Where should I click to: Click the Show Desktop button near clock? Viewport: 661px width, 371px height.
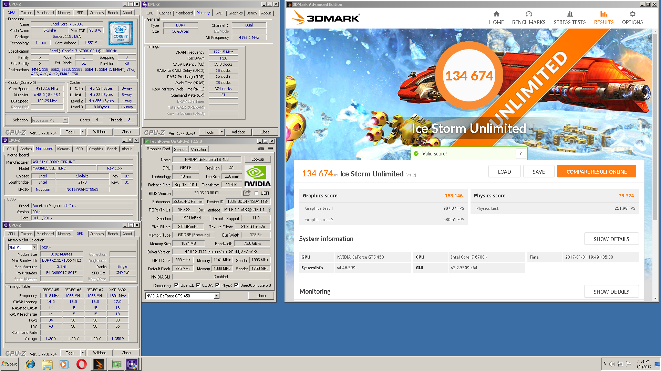tap(657, 364)
